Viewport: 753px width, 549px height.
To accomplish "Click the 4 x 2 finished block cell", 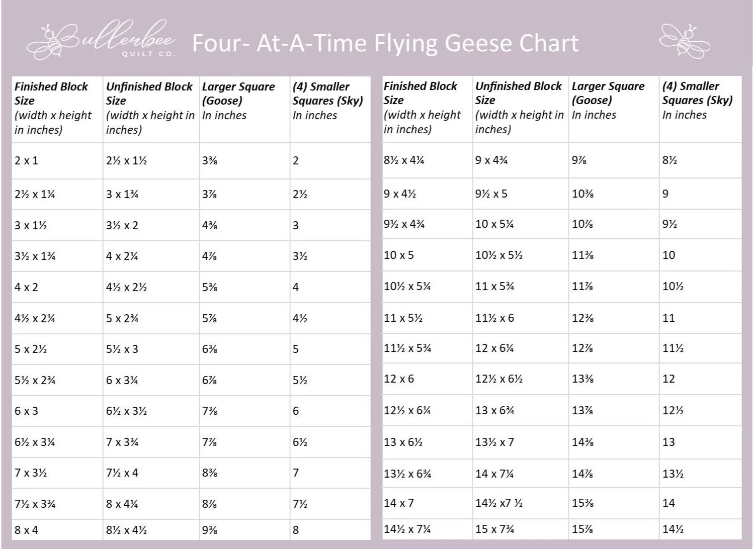I will [x=57, y=288].
